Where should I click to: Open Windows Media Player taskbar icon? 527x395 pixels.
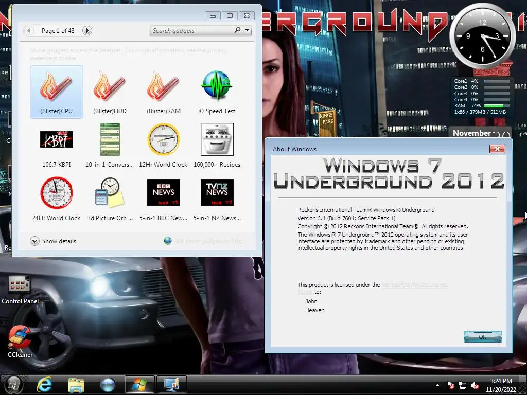pos(108,385)
